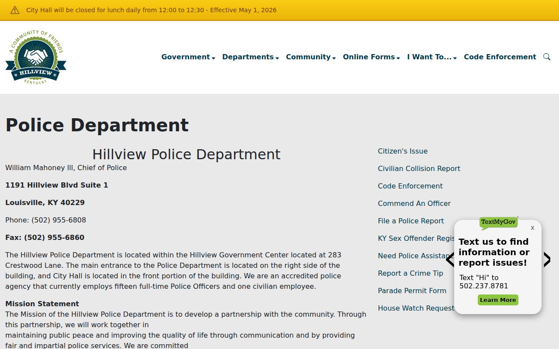Open the Commend An Officer link
Image resolution: width=559 pixels, height=349 pixels.
point(414,203)
